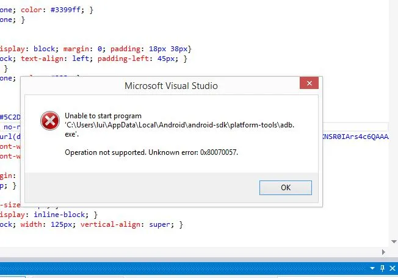Click 'text-align: left' in the code
The height and width of the screenshot is (278, 398).
click(54, 59)
